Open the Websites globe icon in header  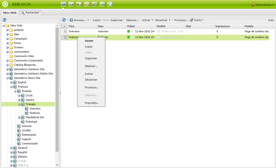(63, 4)
